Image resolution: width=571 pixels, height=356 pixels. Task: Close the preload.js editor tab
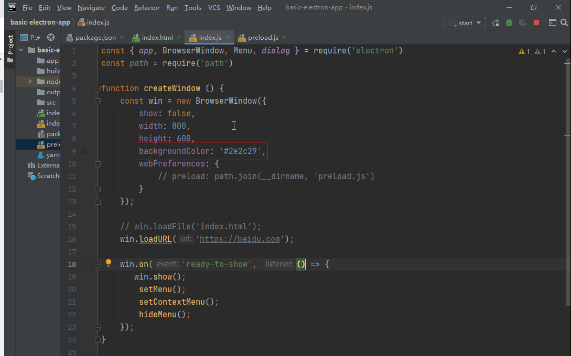(x=284, y=38)
